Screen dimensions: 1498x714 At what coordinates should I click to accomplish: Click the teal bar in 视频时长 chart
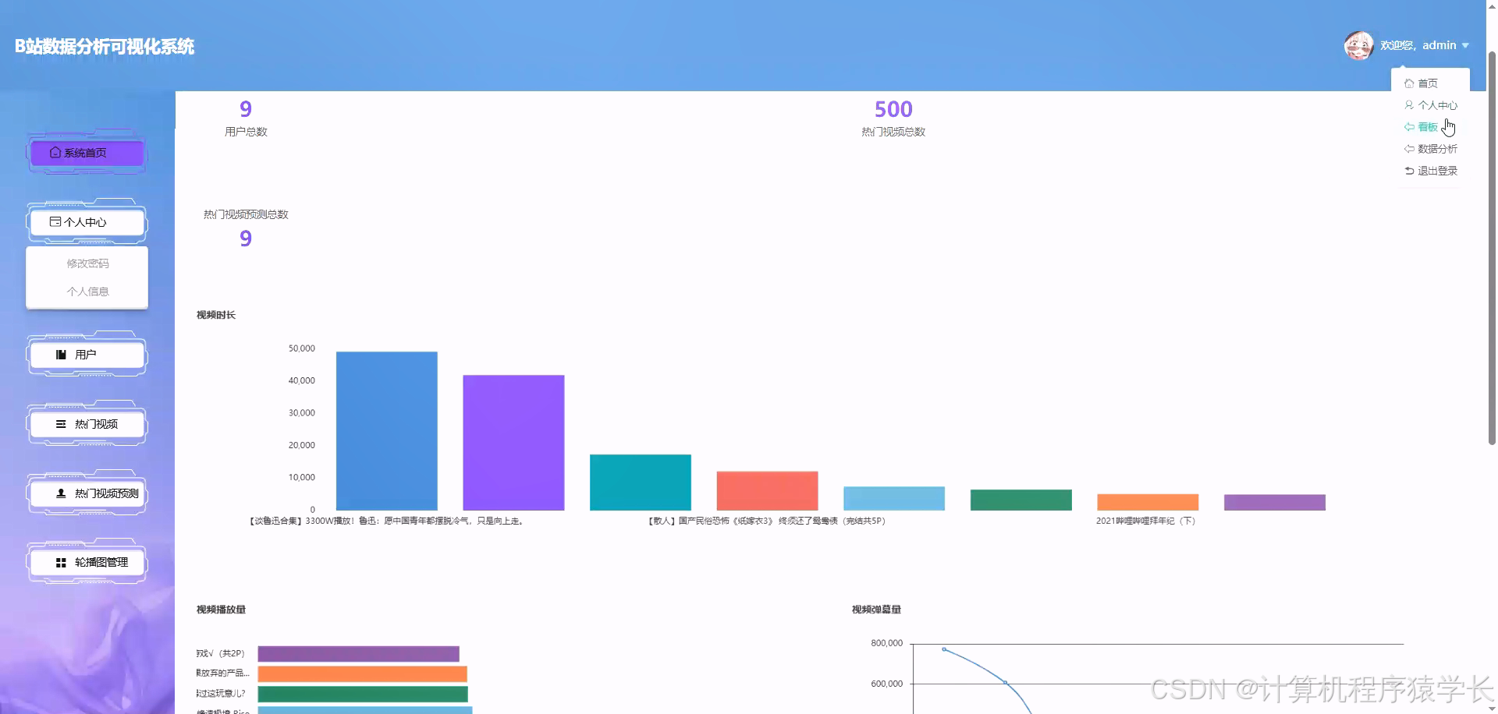click(641, 482)
